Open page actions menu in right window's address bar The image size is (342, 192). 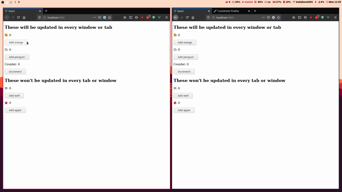(263, 17)
